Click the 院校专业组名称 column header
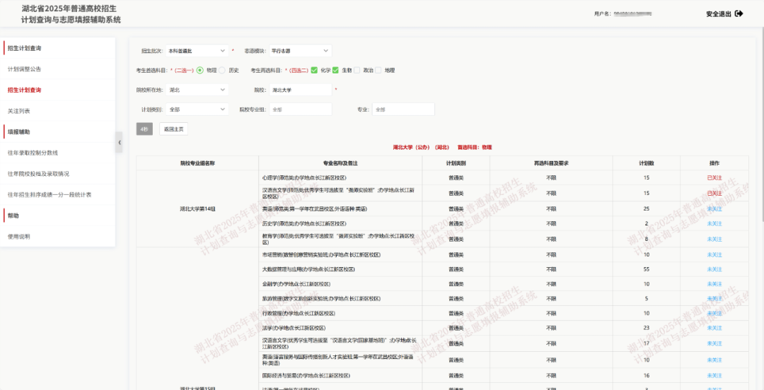 tap(197, 163)
